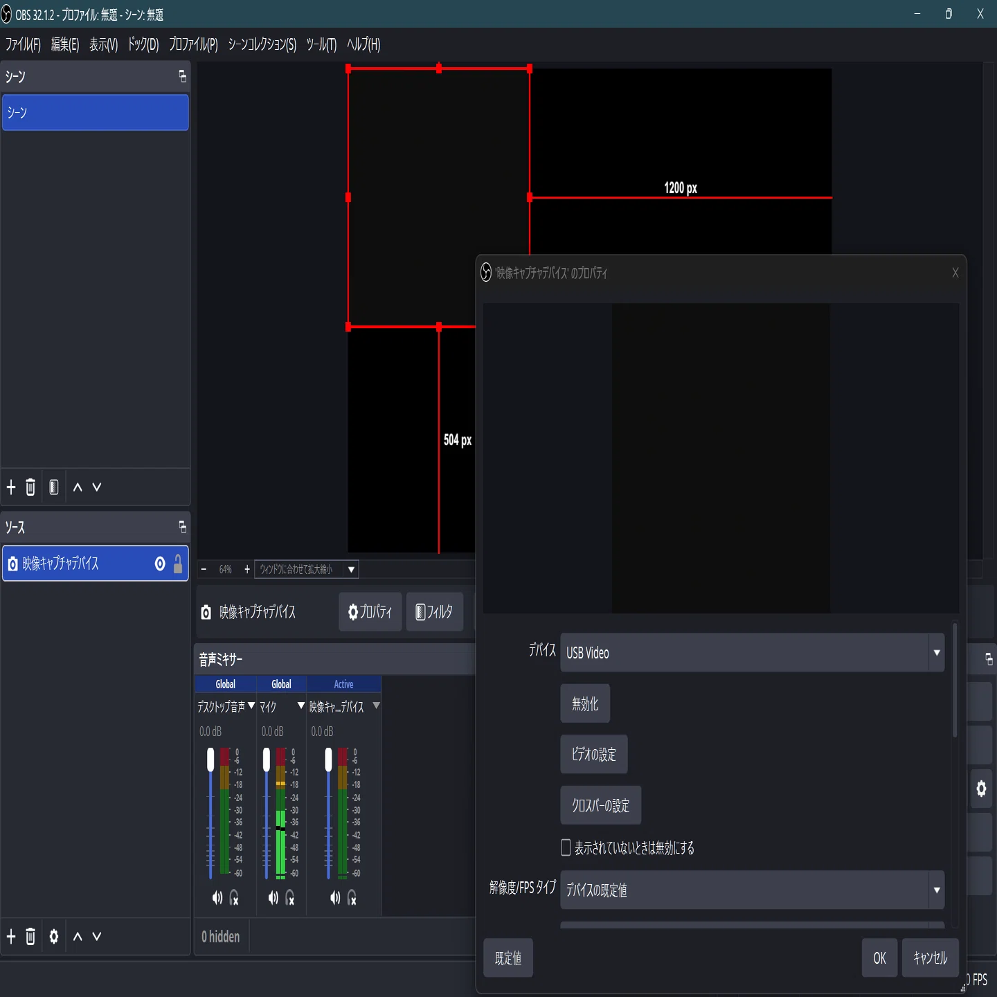Screen dimensions: 997x997
Task: Zoom in preview with plus icon
Action: click(x=247, y=569)
